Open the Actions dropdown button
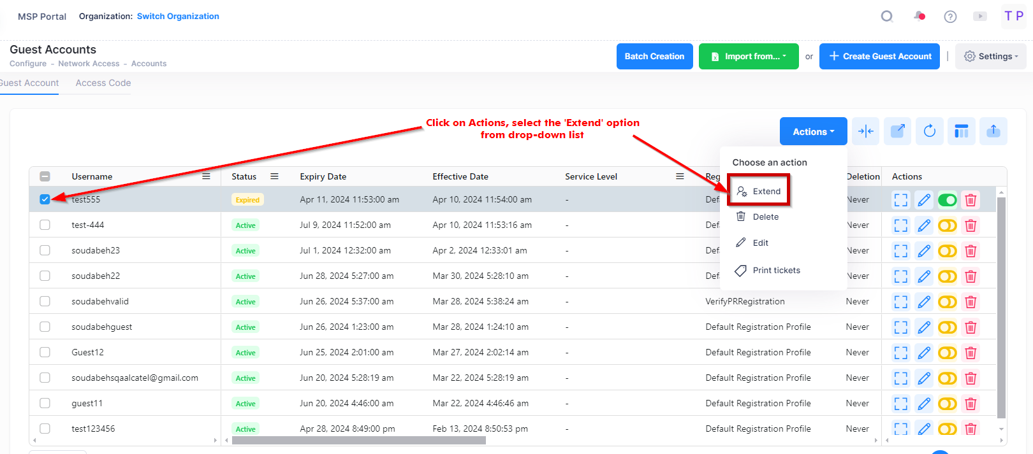Viewport: 1033px width, 454px height. pyautogui.click(x=813, y=132)
